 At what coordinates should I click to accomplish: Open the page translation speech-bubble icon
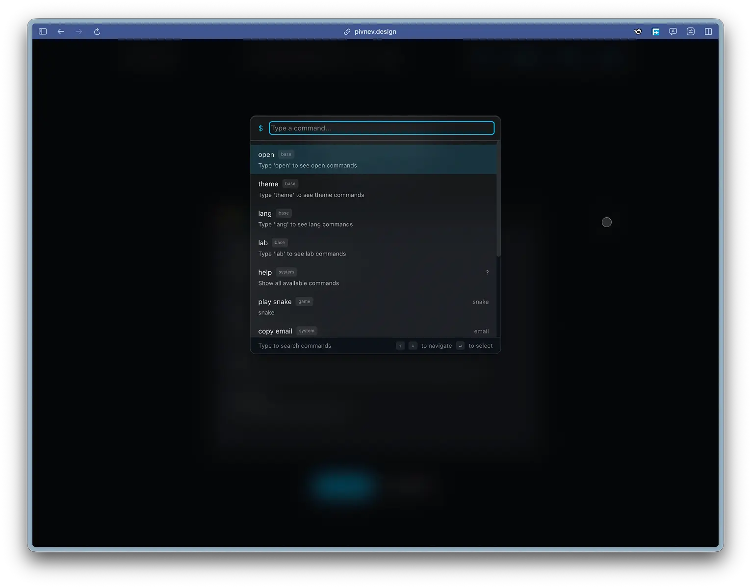click(x=673, y=31)
